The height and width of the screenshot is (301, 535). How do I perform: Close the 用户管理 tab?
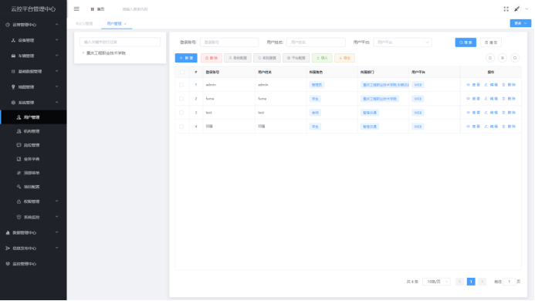pos(125,24)
